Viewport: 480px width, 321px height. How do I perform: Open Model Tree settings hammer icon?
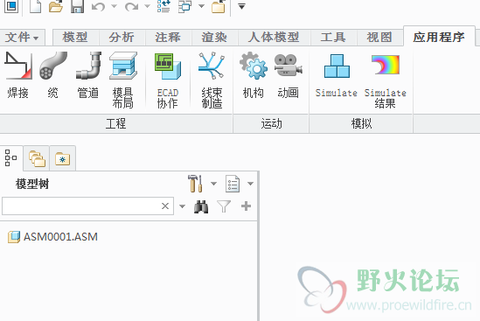tap(195, 184)
